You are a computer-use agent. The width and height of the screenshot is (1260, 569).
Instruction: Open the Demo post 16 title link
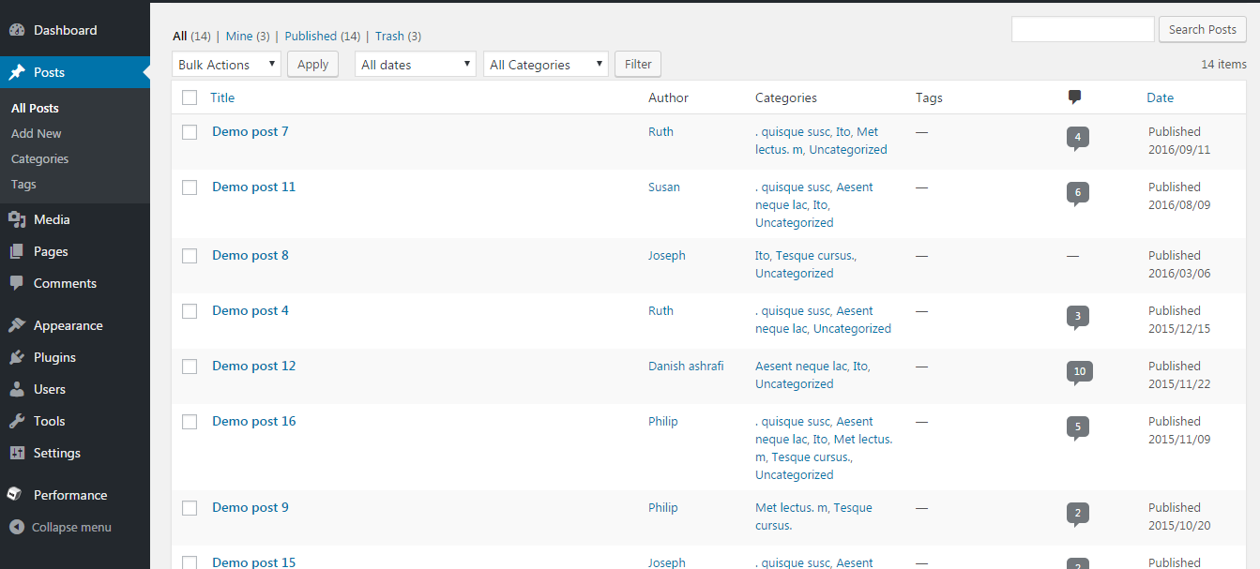[x=254, y=421]
